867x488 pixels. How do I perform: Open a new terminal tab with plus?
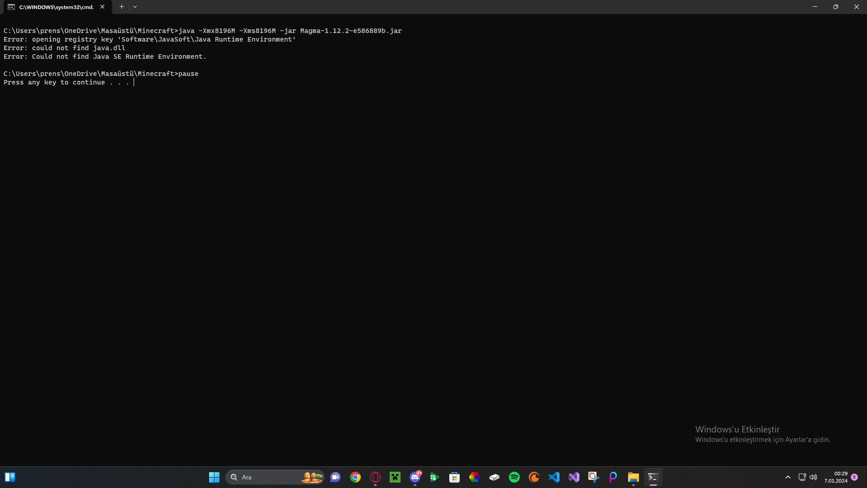(121, 7)
